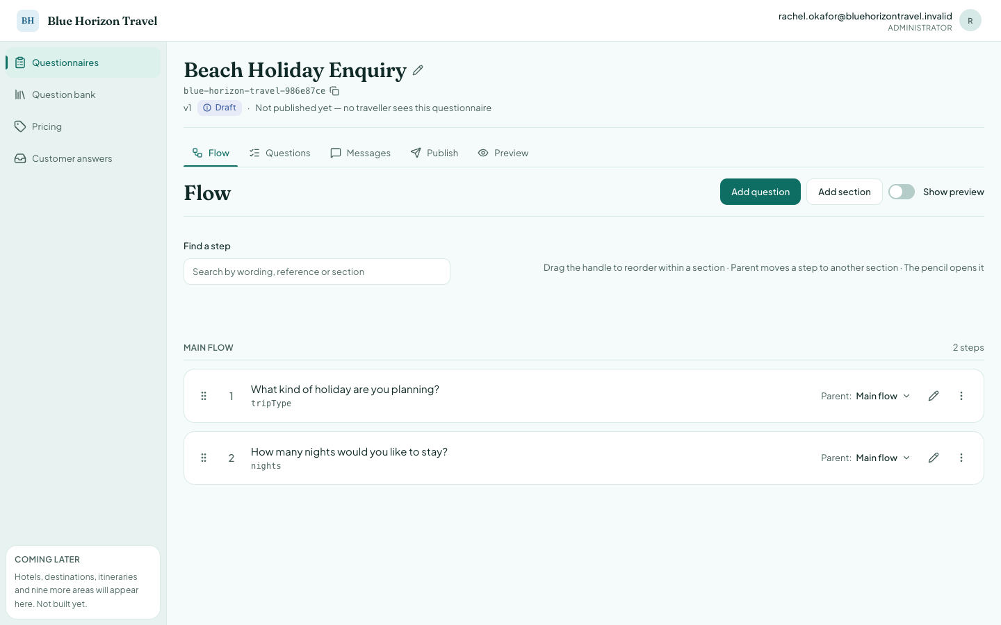Image resolution: width=1001 pixels, height=625 pixels.
Task: Switch to the Flow tab
Action: (x=211, y=153)
